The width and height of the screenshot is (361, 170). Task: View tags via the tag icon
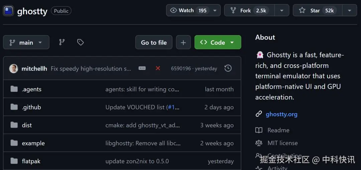click(x=80, y=42)
